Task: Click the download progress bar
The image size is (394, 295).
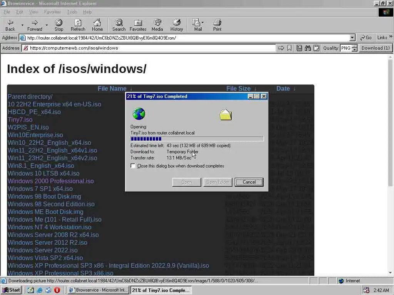Action: 197,139
